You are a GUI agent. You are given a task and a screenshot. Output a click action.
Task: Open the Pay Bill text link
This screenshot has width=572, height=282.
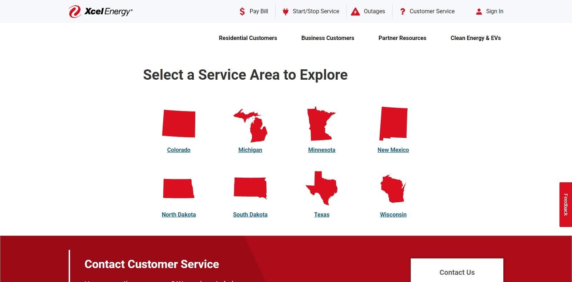259,11
